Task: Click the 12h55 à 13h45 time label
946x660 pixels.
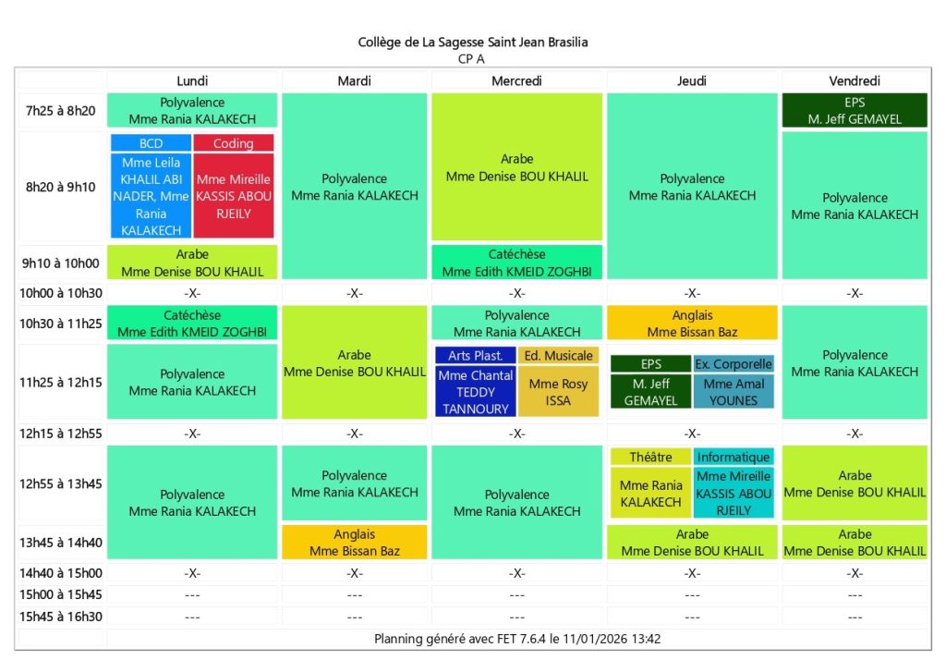Action: pos(60,484)
